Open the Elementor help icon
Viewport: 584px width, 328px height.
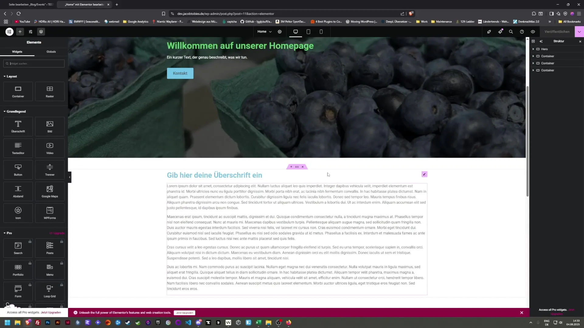point(522,32)
